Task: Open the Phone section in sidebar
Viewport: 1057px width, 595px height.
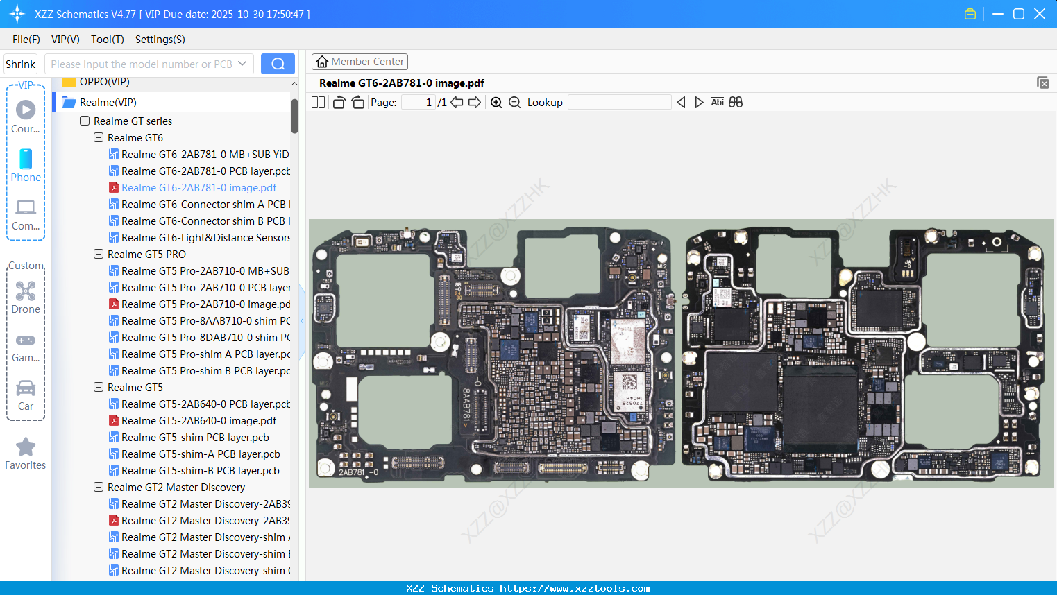Action: pyautogui.click(x=25, y=163)
